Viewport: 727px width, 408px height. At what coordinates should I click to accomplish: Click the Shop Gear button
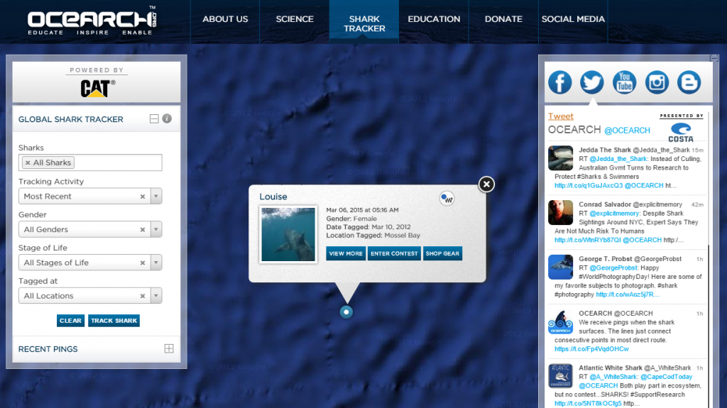pyautogui.click(x=443, y=253)
